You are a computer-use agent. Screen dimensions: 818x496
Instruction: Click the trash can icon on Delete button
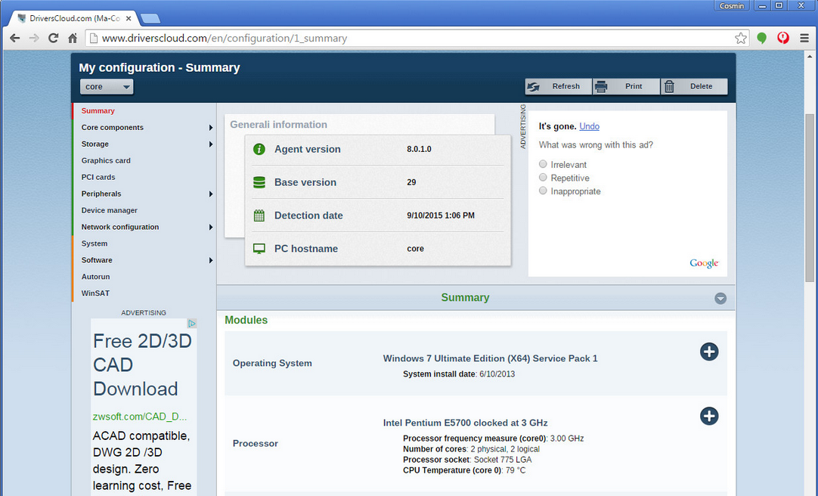[669, 87]
